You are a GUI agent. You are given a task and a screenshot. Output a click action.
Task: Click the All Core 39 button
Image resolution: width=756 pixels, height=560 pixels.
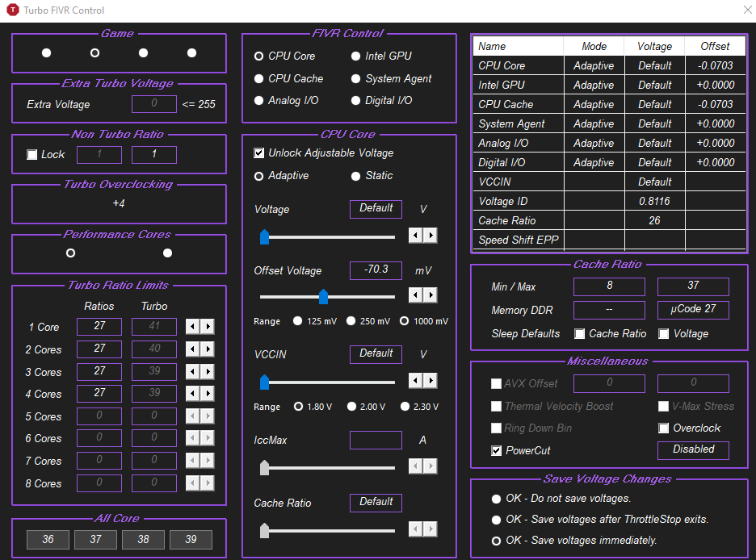[x=191, y=539]
